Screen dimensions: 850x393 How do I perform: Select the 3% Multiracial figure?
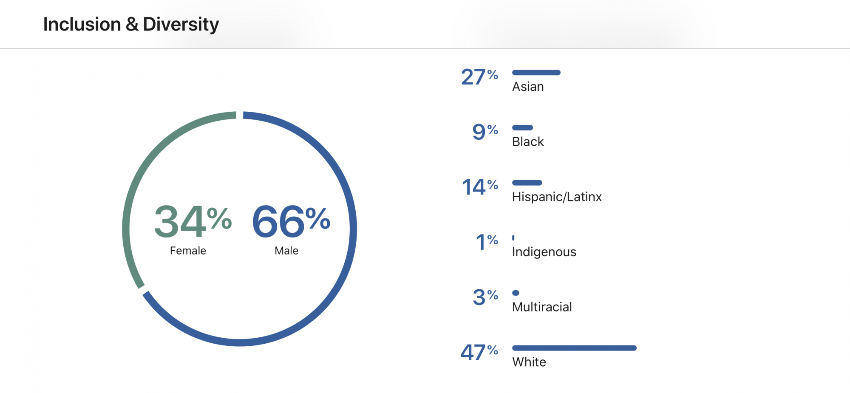(485, 297)
